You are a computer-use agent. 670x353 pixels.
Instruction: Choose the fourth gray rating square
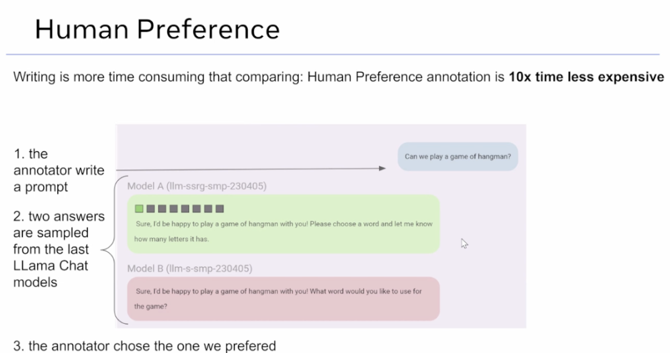click(174, 209)
